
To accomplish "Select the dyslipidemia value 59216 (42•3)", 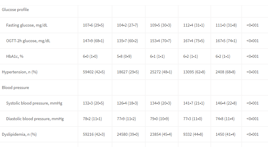I will [94, 134].
